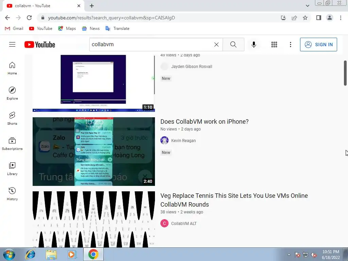
Task: Open Action Center flag icon
Action: tap(297, 255)
